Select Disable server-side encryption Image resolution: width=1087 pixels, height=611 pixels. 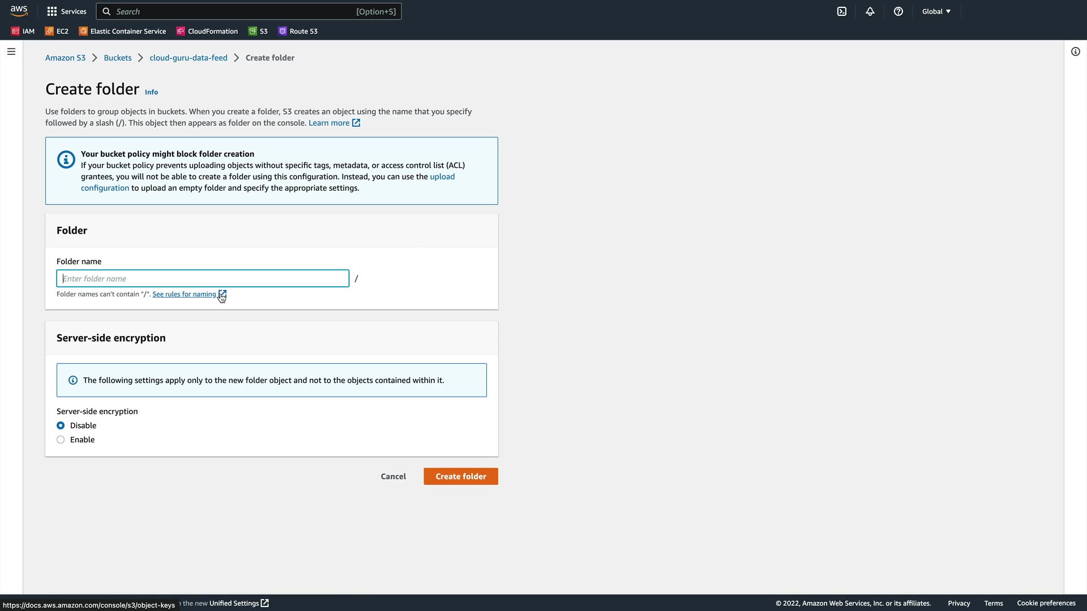pyautogui.click(x=61, y=425)
